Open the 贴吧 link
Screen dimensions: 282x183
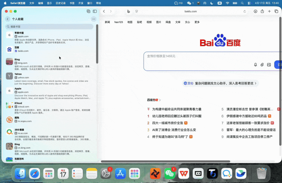139,22
